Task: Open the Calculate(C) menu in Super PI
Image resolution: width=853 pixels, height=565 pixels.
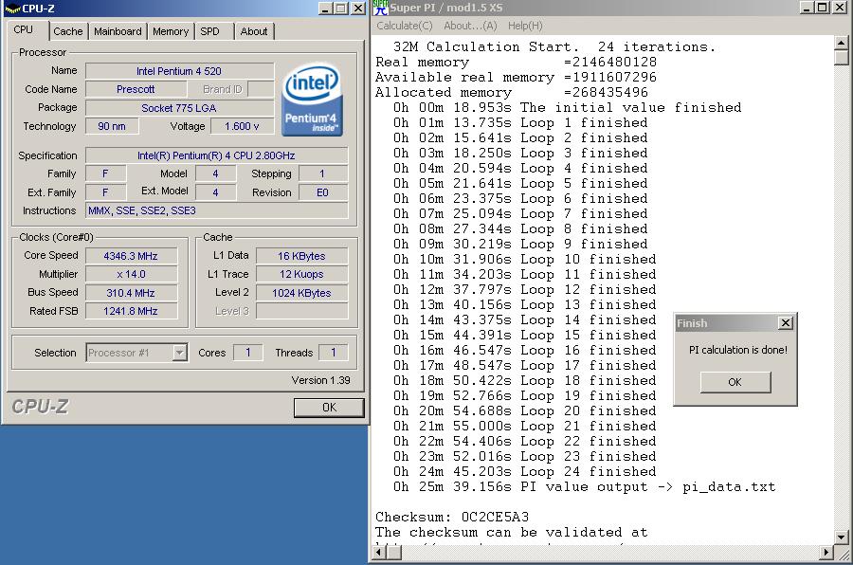Action: (x=404, y=26)
